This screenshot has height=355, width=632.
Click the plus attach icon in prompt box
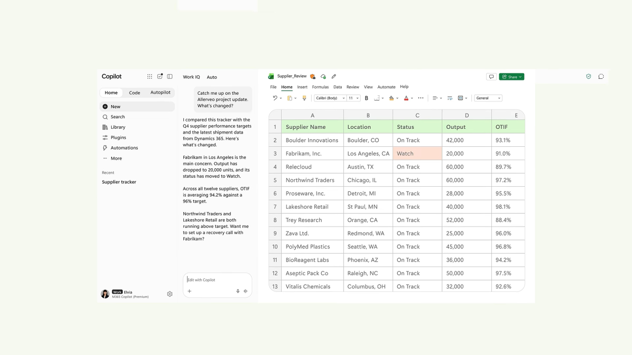pos(190,291)
